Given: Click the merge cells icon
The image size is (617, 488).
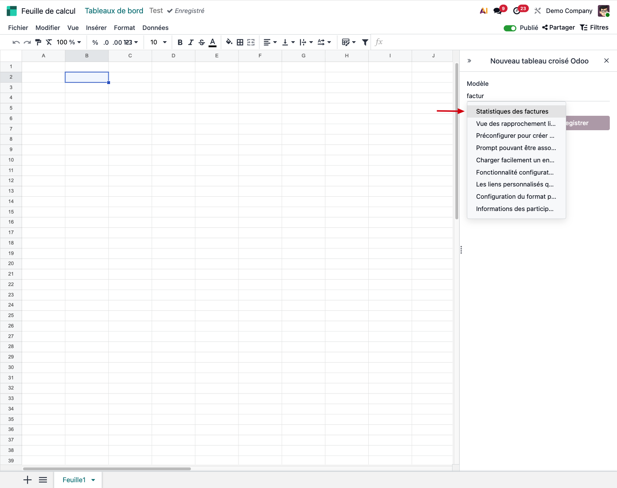Looking at the screenshot, I should (251, 42).
